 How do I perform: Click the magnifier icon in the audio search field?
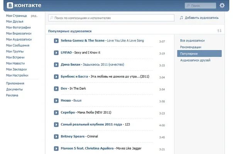tap(52, 18)
